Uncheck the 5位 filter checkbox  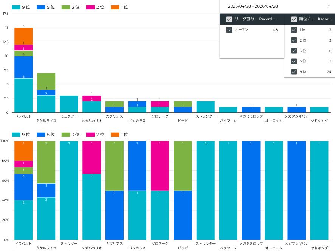click(294, 61)
